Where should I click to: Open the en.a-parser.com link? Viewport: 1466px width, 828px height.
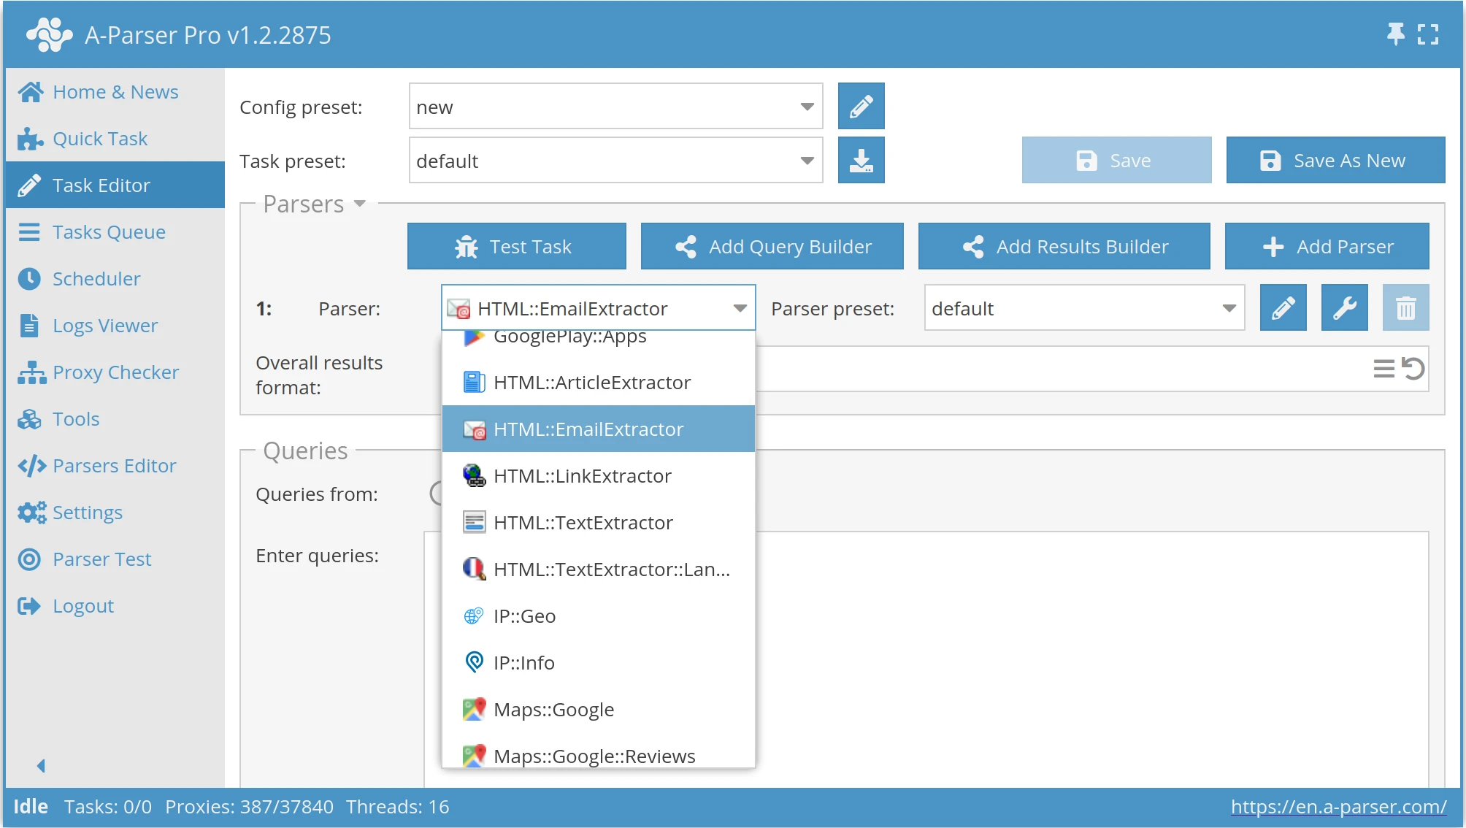(1338, 807)
